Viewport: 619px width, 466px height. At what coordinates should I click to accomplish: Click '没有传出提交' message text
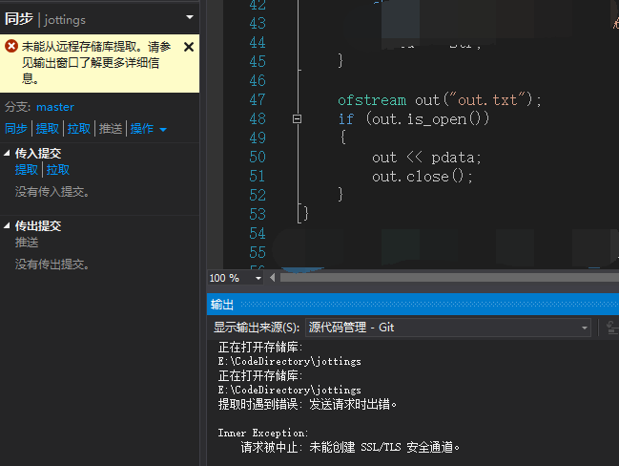coord(52,264)
